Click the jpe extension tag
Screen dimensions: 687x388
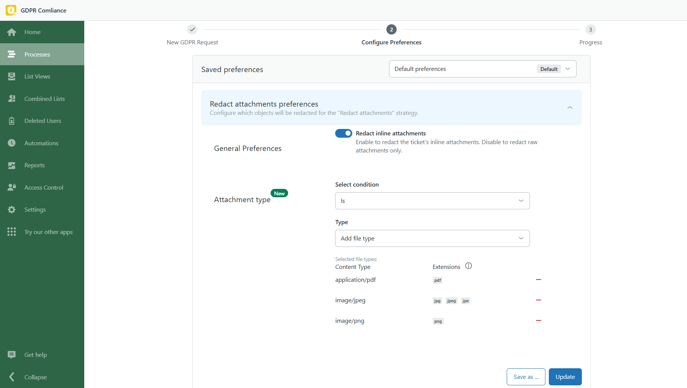click(466, 301)
